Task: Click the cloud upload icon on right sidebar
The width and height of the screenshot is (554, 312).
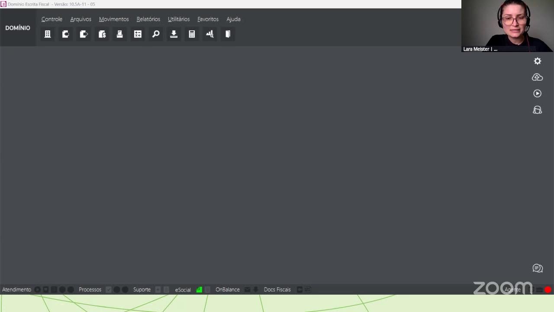Action: pos(537,77)
